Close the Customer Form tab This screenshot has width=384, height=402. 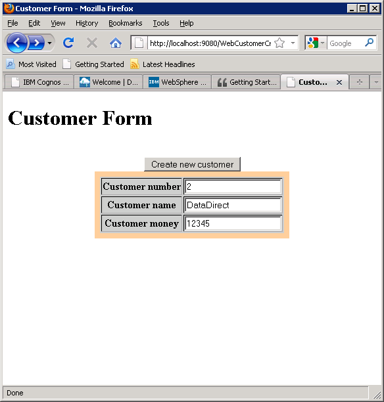[339, 82]
